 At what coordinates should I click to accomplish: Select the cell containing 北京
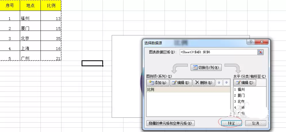coord(30,38)
